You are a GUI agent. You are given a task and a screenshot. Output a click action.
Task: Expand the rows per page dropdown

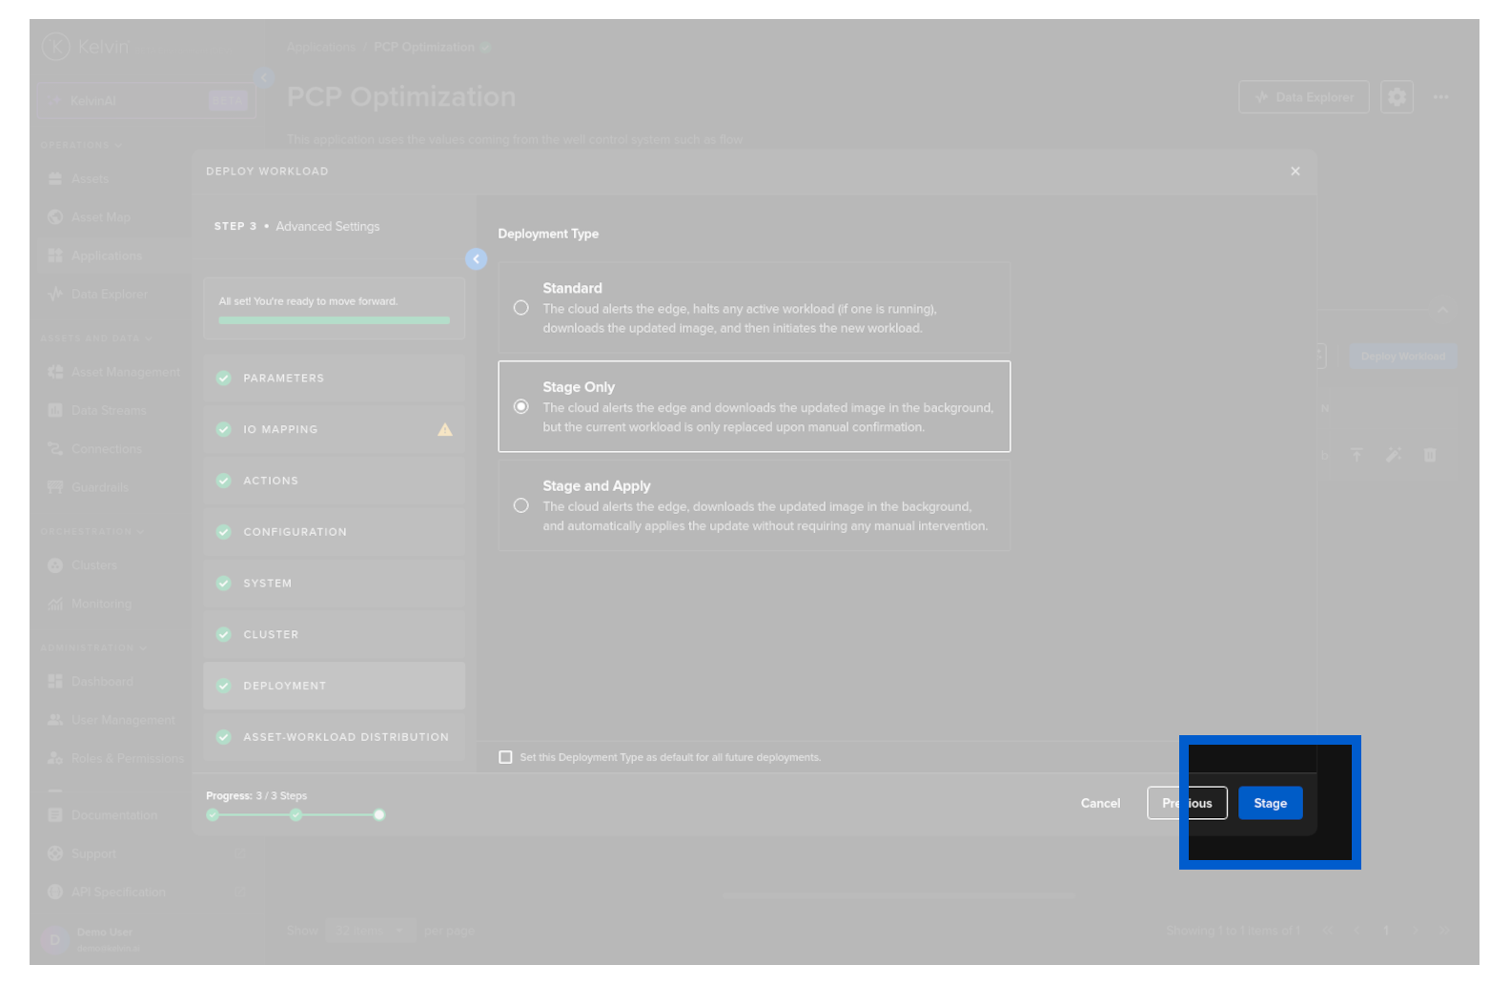370,931
